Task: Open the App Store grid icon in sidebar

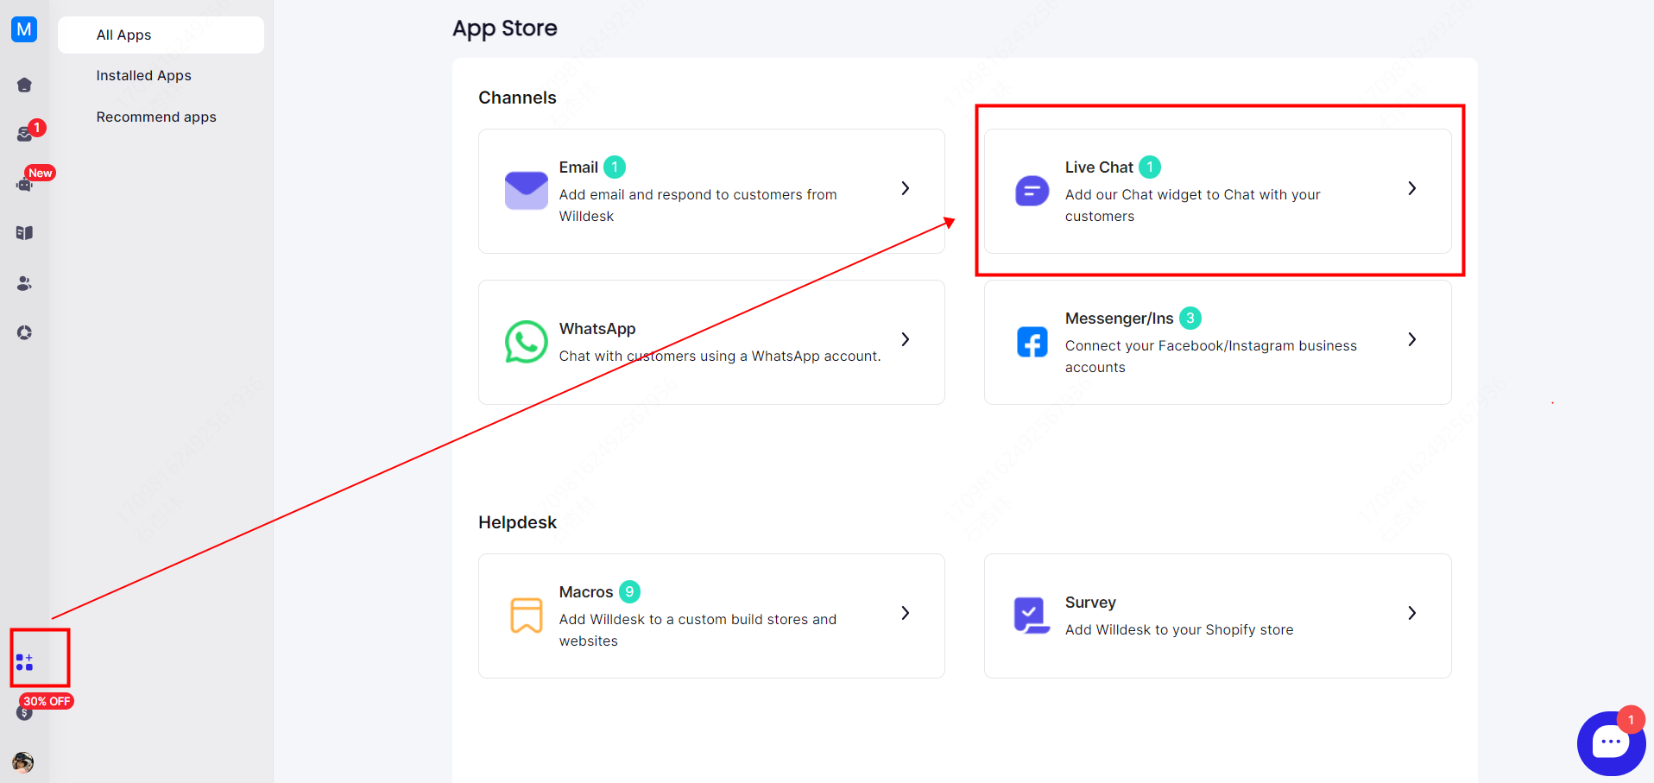Action: coord(24,662)
